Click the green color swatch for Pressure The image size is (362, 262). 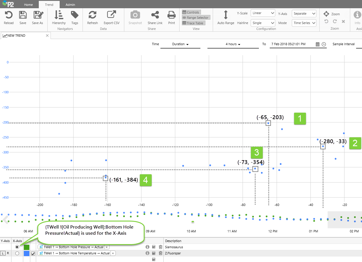(26, 247)
